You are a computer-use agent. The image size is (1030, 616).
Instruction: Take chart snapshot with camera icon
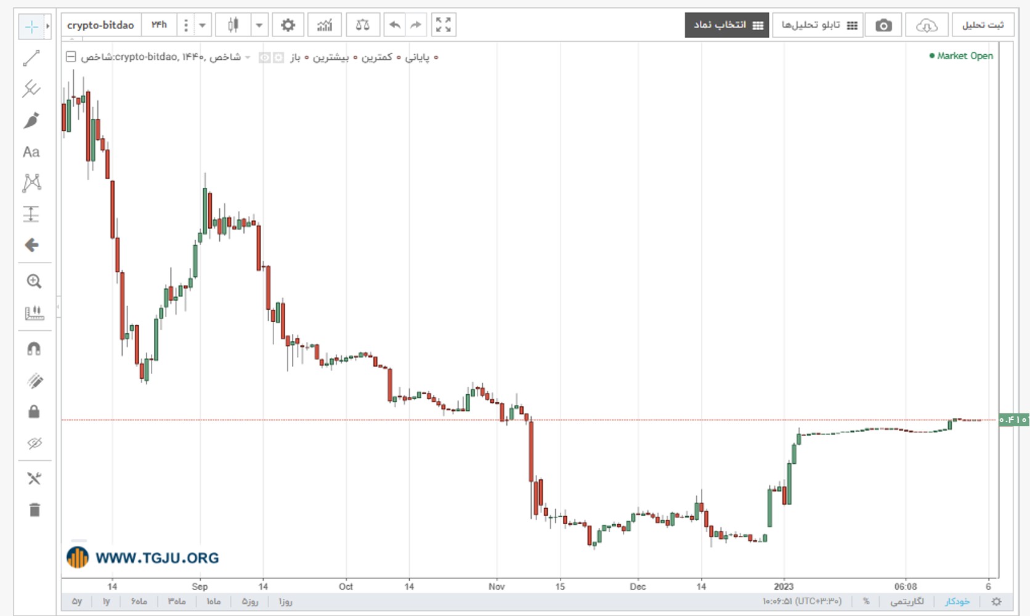click(x=883, y=25)
